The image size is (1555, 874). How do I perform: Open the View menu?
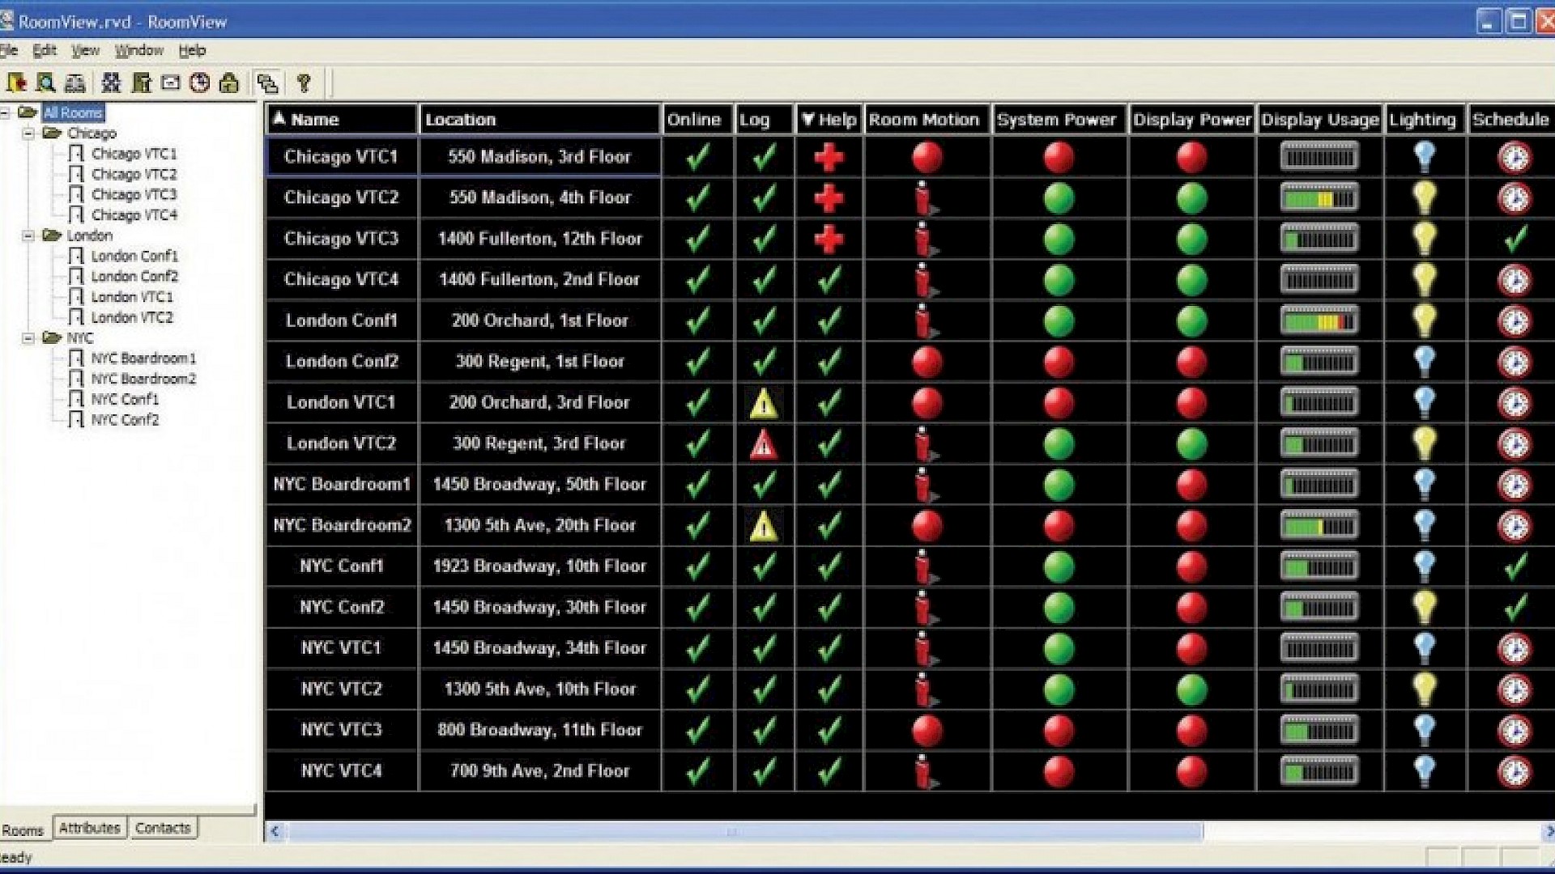pos(85,50)
